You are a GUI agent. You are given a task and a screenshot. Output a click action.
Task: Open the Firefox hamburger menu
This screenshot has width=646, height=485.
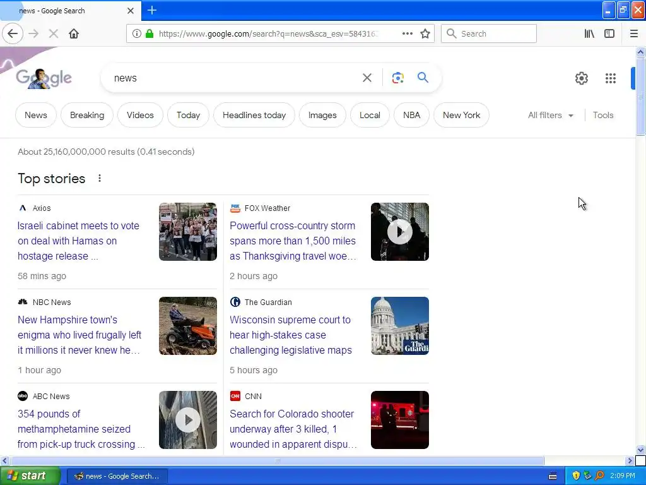point(633,33)
